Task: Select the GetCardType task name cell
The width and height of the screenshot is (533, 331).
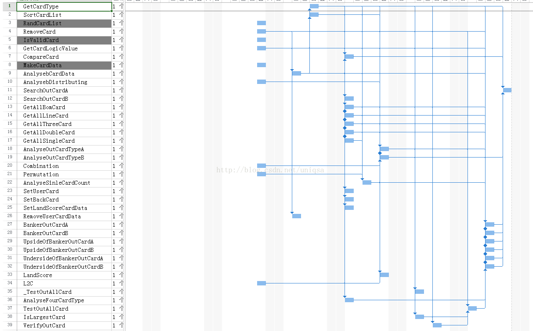Action: pos(64,6)
